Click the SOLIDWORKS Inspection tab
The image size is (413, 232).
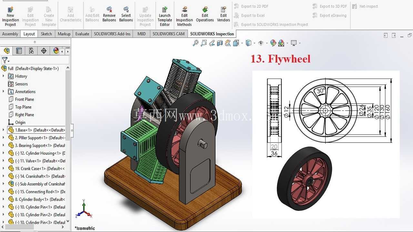(x=212, y=34)
